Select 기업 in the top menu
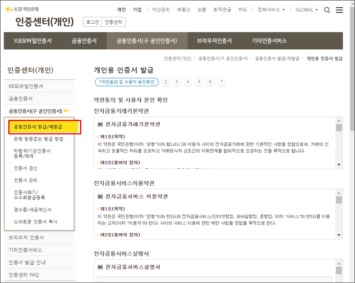 click(x=138, y=10)
